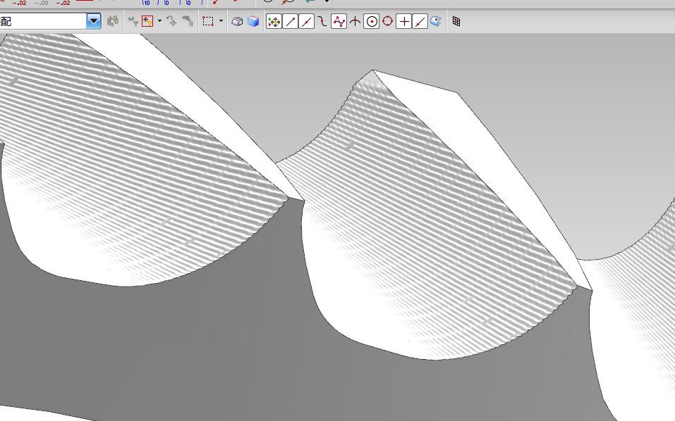Click the highlight hidden edges icon

pyautogui.click(x=237, y=21)
